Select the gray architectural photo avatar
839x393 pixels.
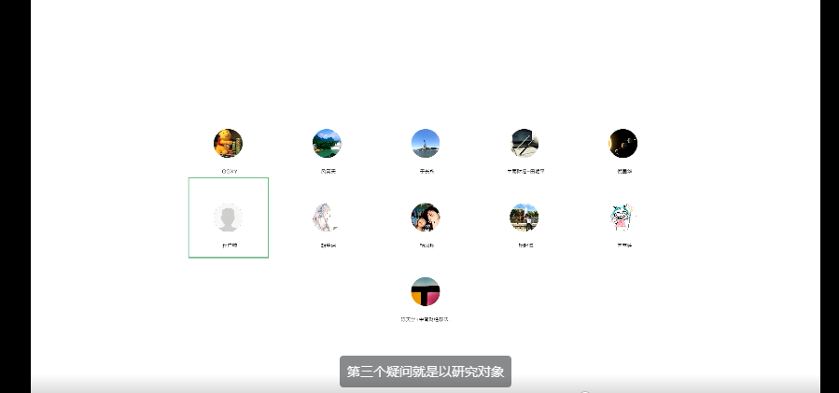tap(524, 144)
